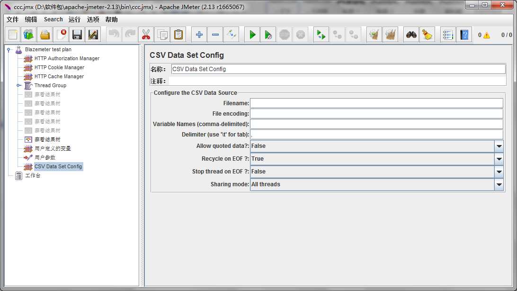Click the Remote Shutdown All icon
Image resolution: width=517 pixels, height=291 pixels.
coord(354,35)
